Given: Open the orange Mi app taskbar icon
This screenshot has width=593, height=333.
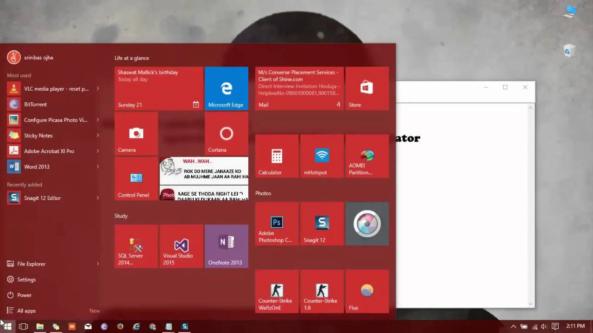Looking at the screenshot, I should point(72,327).
